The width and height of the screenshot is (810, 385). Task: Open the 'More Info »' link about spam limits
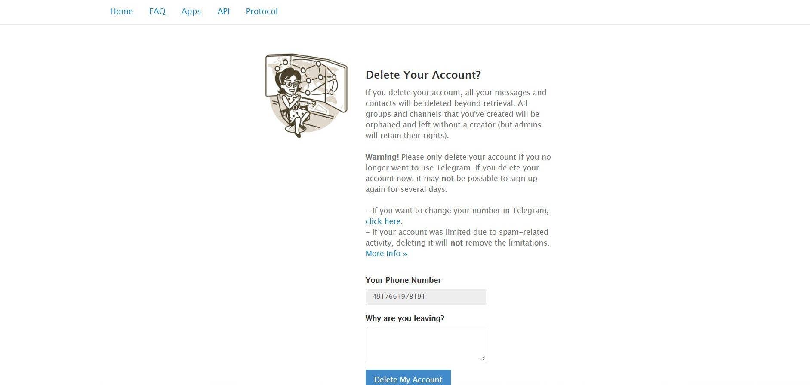[x=385, y=253]
